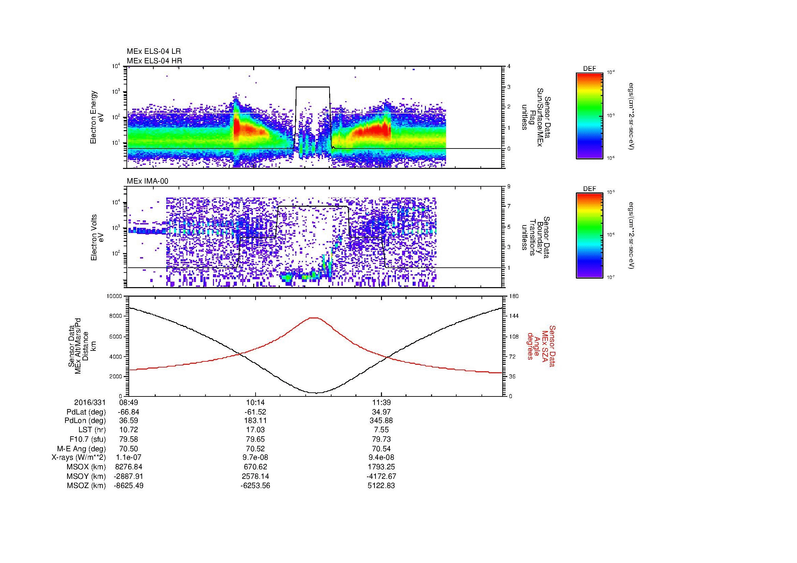Click the MSOZ value '-8625.49'

pyautogui.click(x=128, y=486)
